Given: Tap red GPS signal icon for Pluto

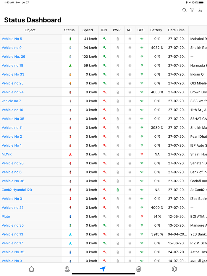Looking at the screenshot, I should [x=142, y=217].
